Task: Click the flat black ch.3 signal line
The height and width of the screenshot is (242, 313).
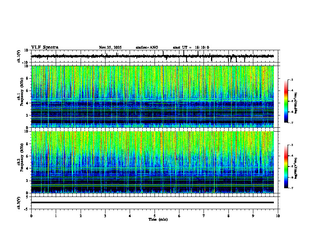Action: click(x=153, y=202)
